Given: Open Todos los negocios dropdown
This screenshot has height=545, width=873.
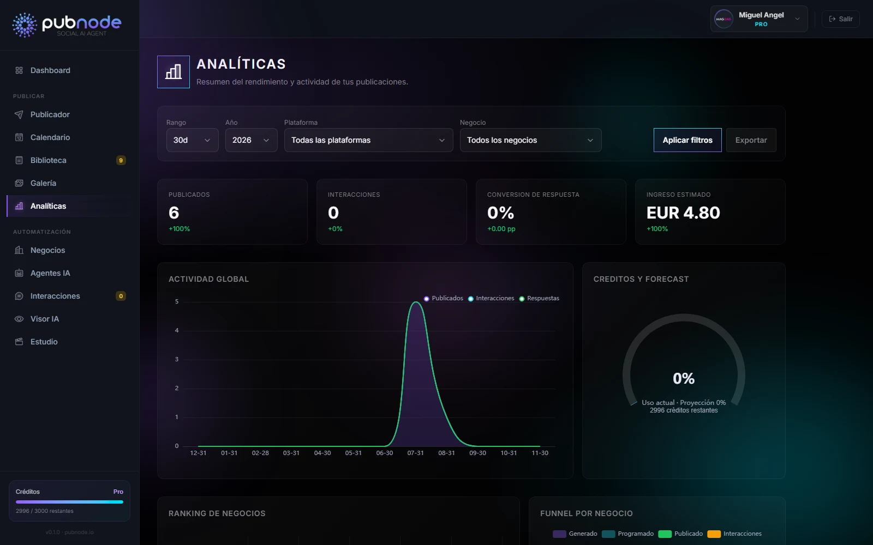Looking at the screenshot, I should tap(531, 140).
